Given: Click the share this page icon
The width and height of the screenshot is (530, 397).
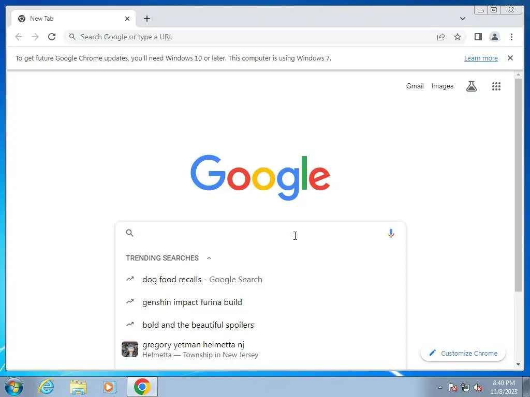Looking at the screenshot, I should point(441,37).
